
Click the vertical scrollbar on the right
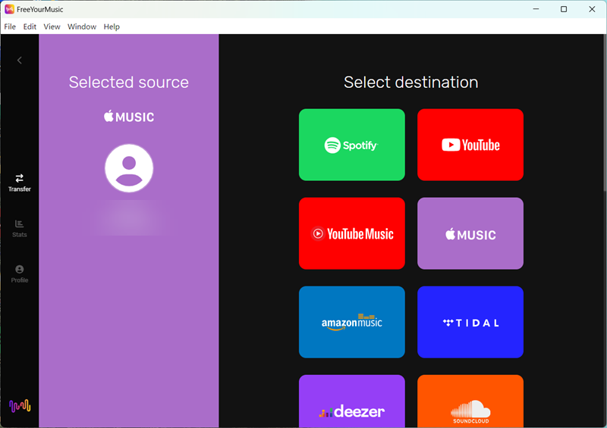[605, 112]
